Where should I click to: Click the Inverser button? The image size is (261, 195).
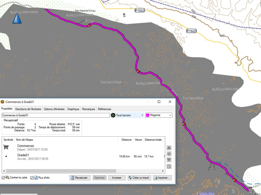[x=116, y=178]
